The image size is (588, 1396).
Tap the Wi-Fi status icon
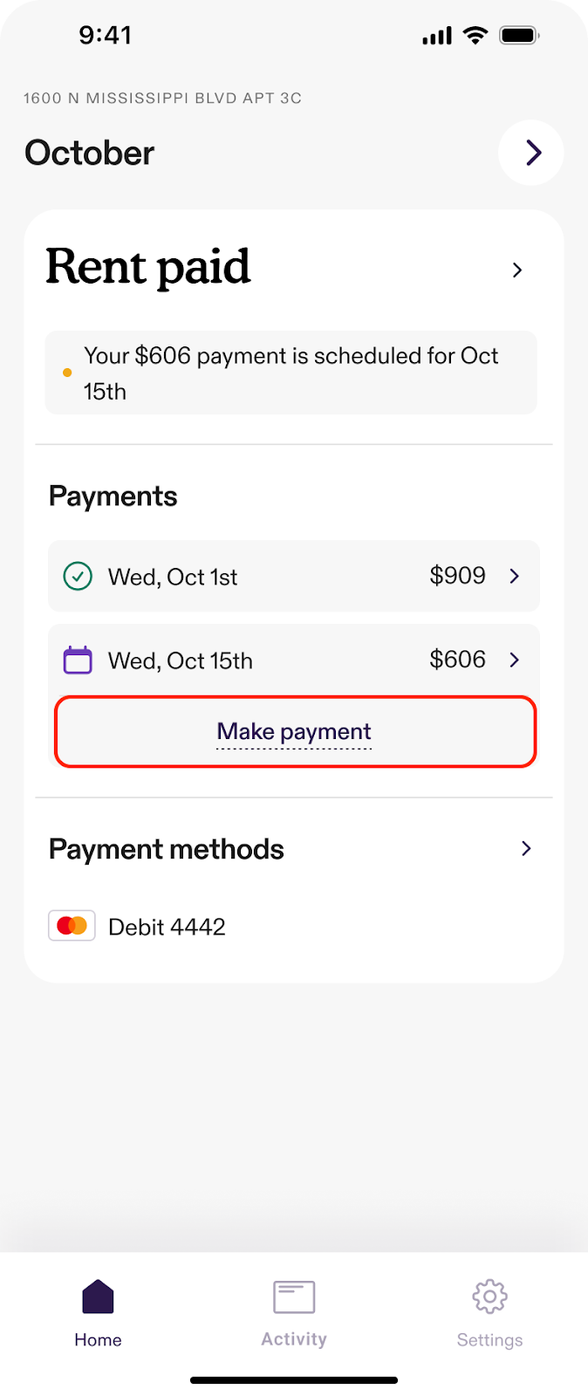click(475, 35)
